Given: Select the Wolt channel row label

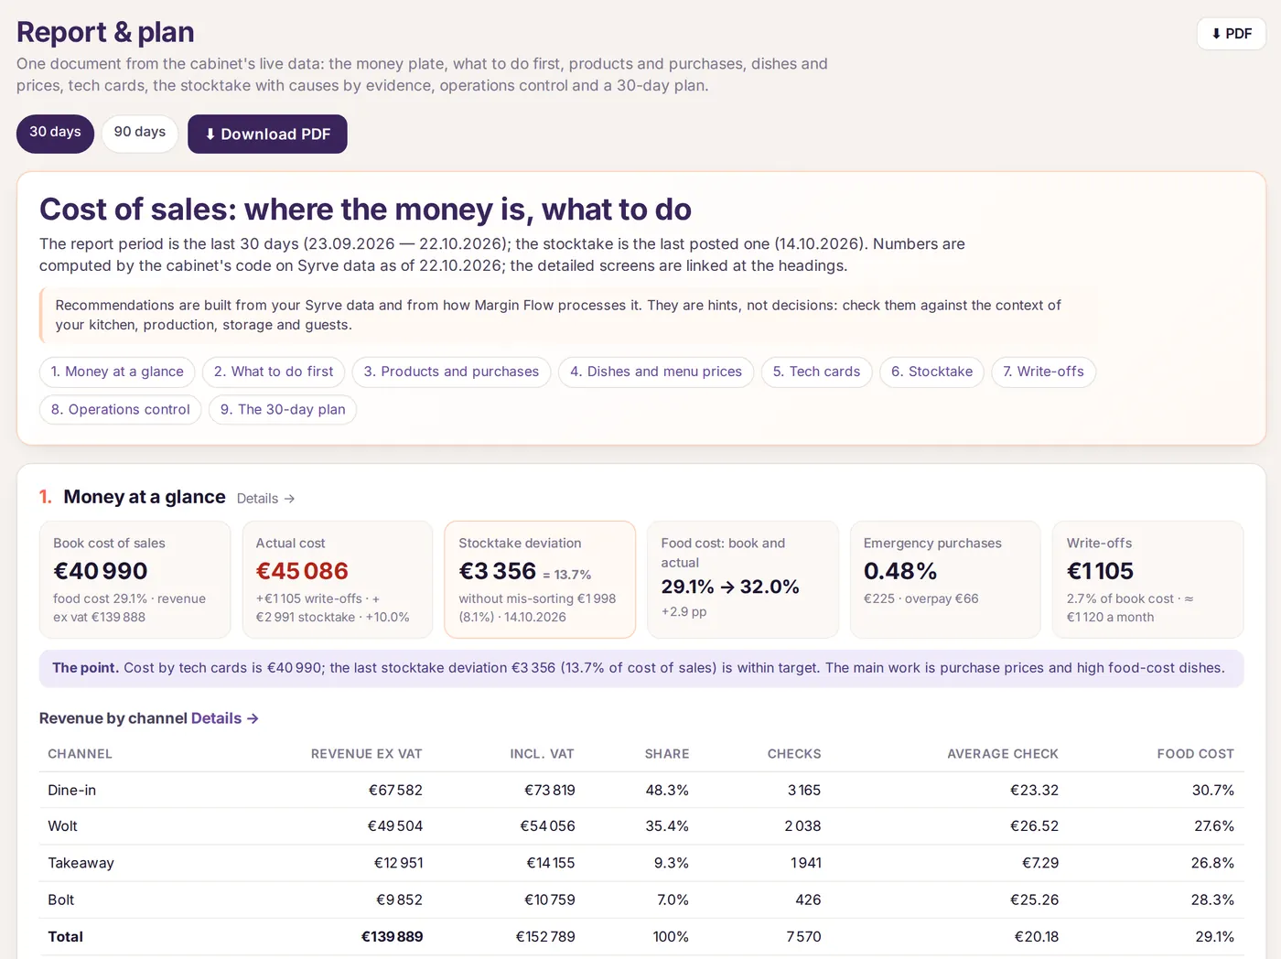Looking at the screenshot, I should pos(62,826).
